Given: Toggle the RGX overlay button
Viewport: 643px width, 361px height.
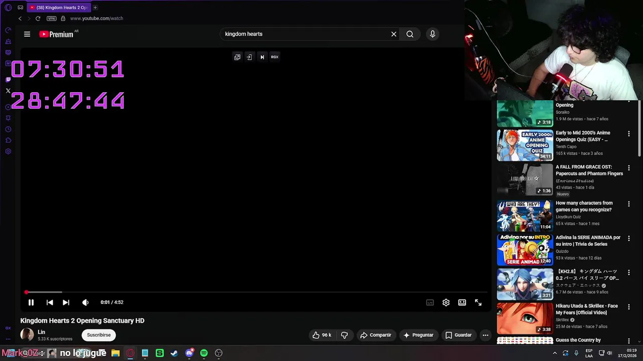Looking at the screenshot, I should coord(275,57).
